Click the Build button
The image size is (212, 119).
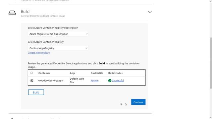coord(36,93)
